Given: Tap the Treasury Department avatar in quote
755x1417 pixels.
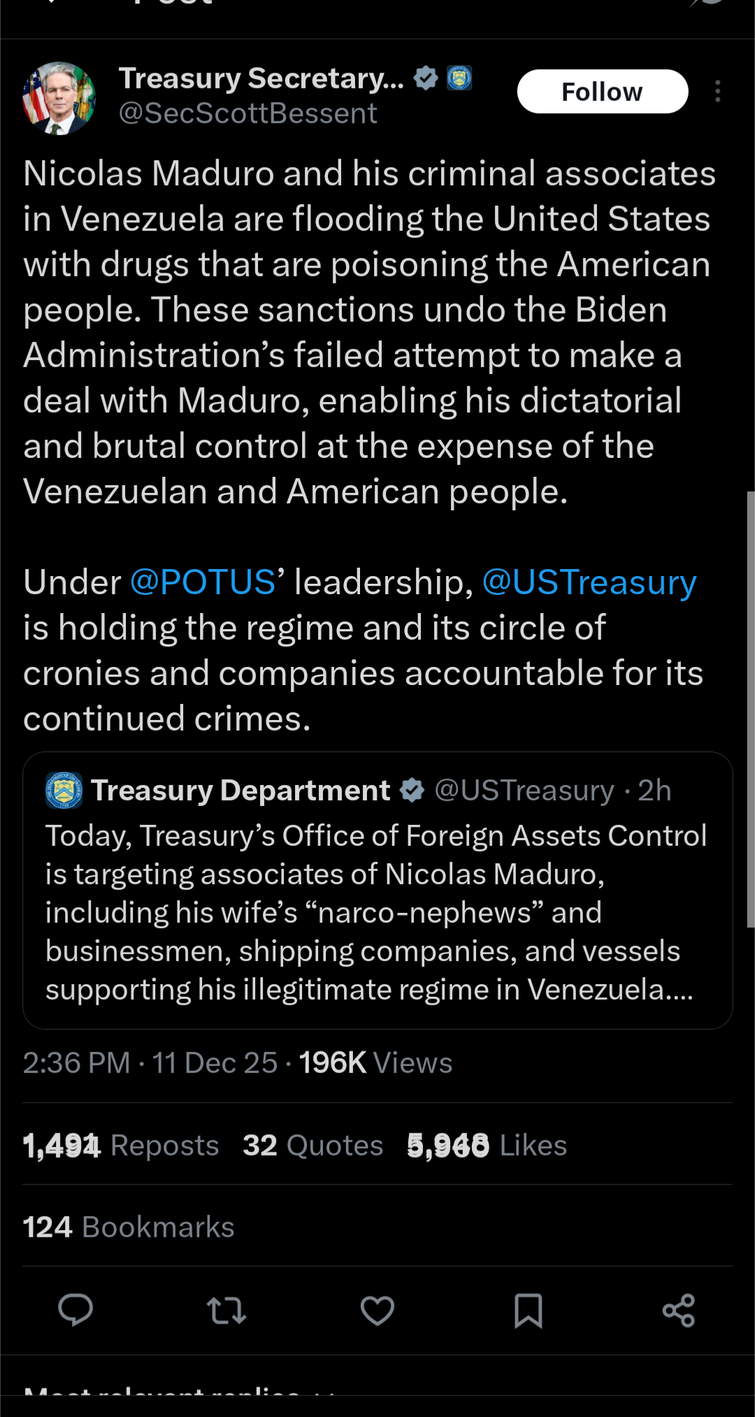Looking at the screenshot, I should pos(64,791).
